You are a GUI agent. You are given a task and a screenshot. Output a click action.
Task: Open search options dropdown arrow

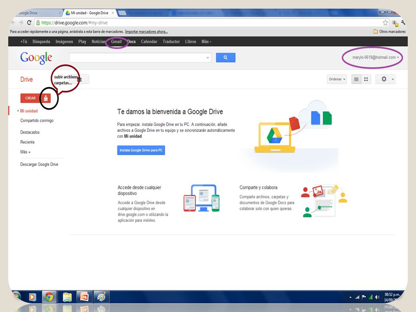(208, 58)
